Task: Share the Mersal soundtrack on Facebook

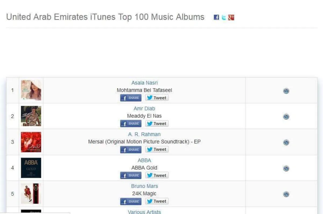Action: (x=131, y=150)
